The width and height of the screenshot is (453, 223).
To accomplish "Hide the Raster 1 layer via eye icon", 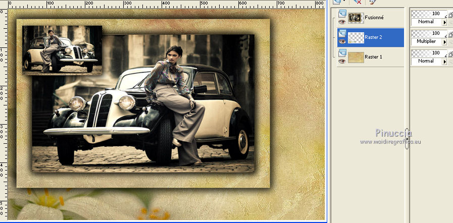I will tap(342, 61).
